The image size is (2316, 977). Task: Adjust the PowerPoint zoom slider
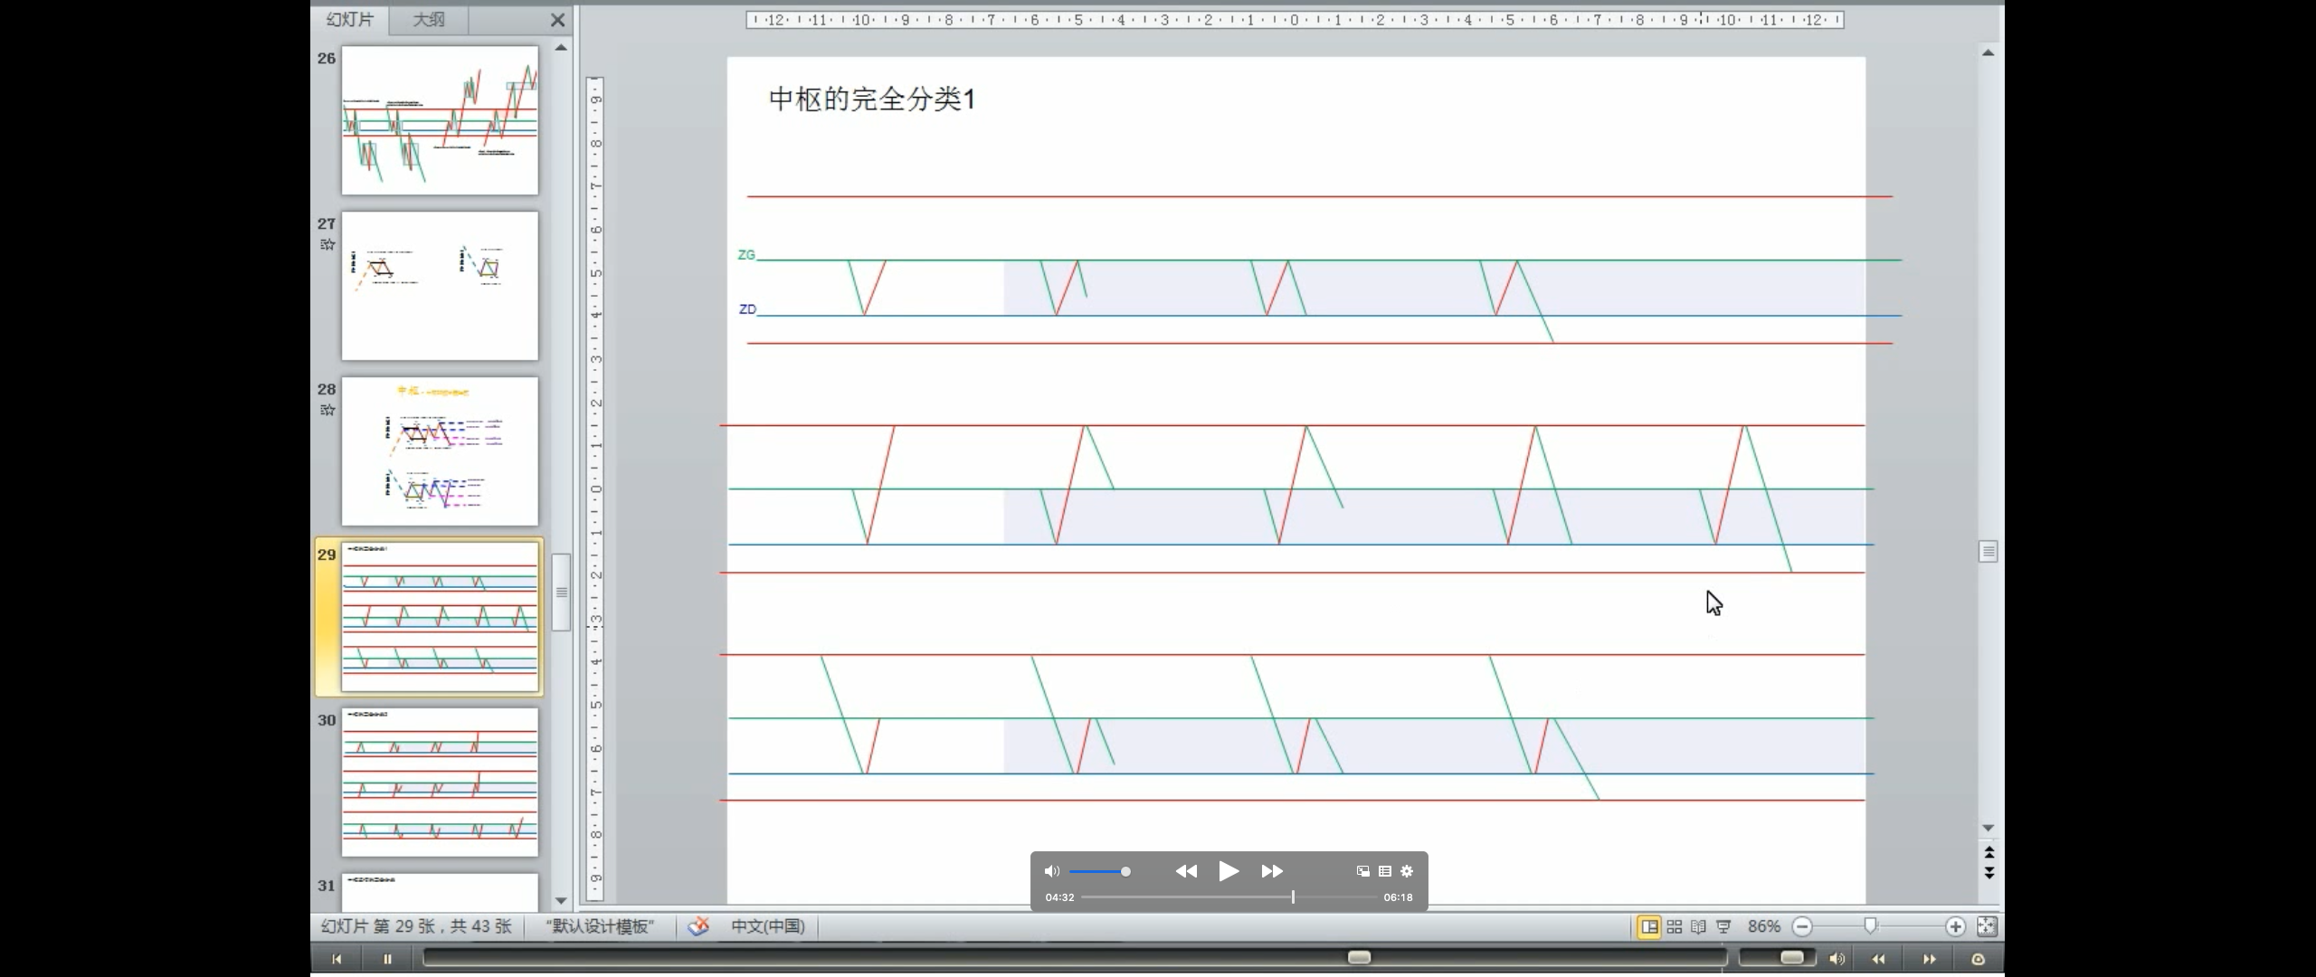click(1871, 925)
